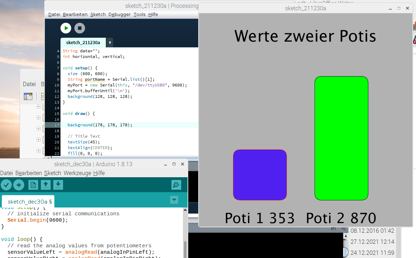Create new sketch in Arduino toolbar
The width and height of the screenshot is (416, 258).
pyautogui.click(x=33, y=185)
